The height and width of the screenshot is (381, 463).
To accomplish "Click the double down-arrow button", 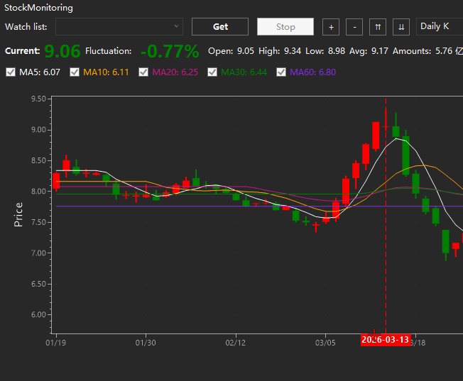I will coord(401,27).
